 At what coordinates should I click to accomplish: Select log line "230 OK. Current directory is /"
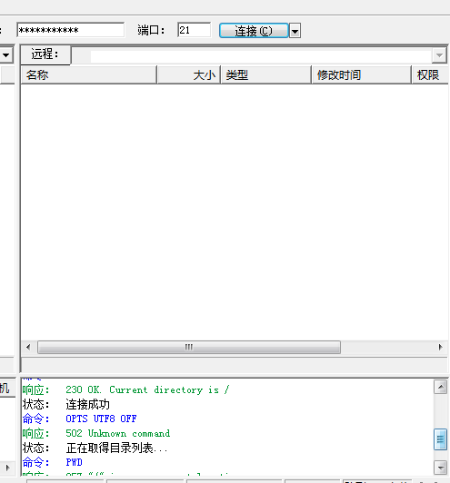(147, 390)
